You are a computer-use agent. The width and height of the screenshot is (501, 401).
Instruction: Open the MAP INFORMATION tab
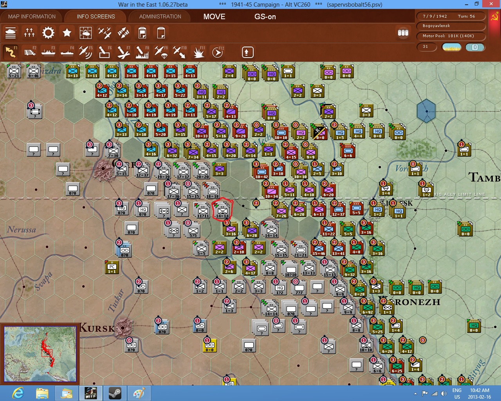(32, 16)
